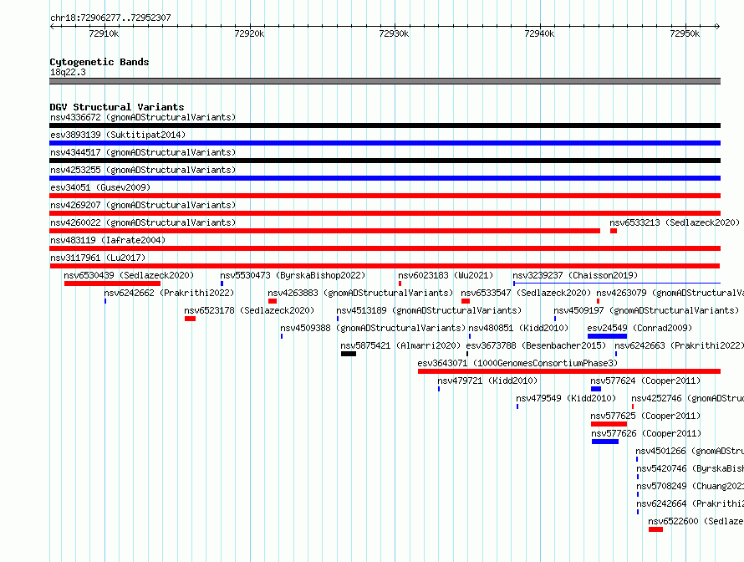This screenshot has width=744, height=562.
Task: Click the small red nsv6533213 variant marker
Action: tap(614, 231)
